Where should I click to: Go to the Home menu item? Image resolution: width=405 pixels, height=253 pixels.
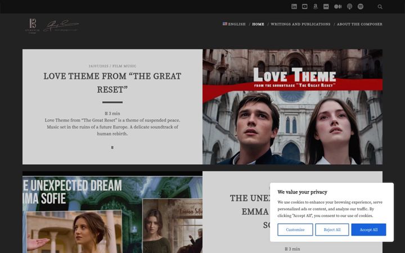(258, 24)
